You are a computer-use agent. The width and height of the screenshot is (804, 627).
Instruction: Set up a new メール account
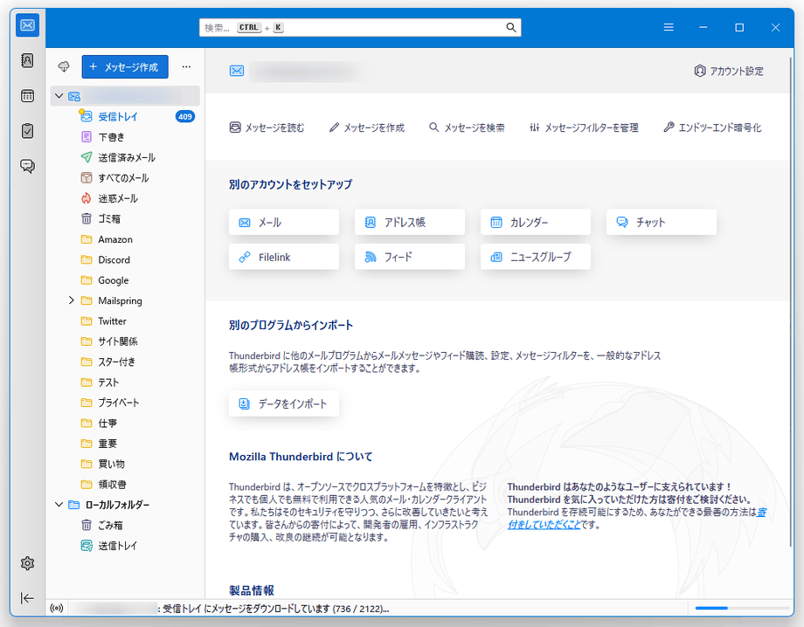tap(284, 222)
